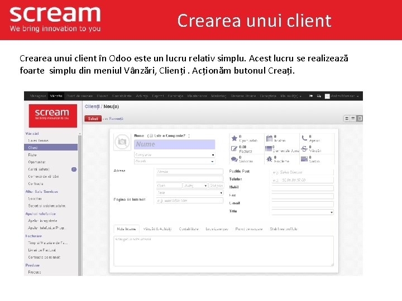Open the Vânzări top menu
This screenshot has height=301, width=402.
56,96
